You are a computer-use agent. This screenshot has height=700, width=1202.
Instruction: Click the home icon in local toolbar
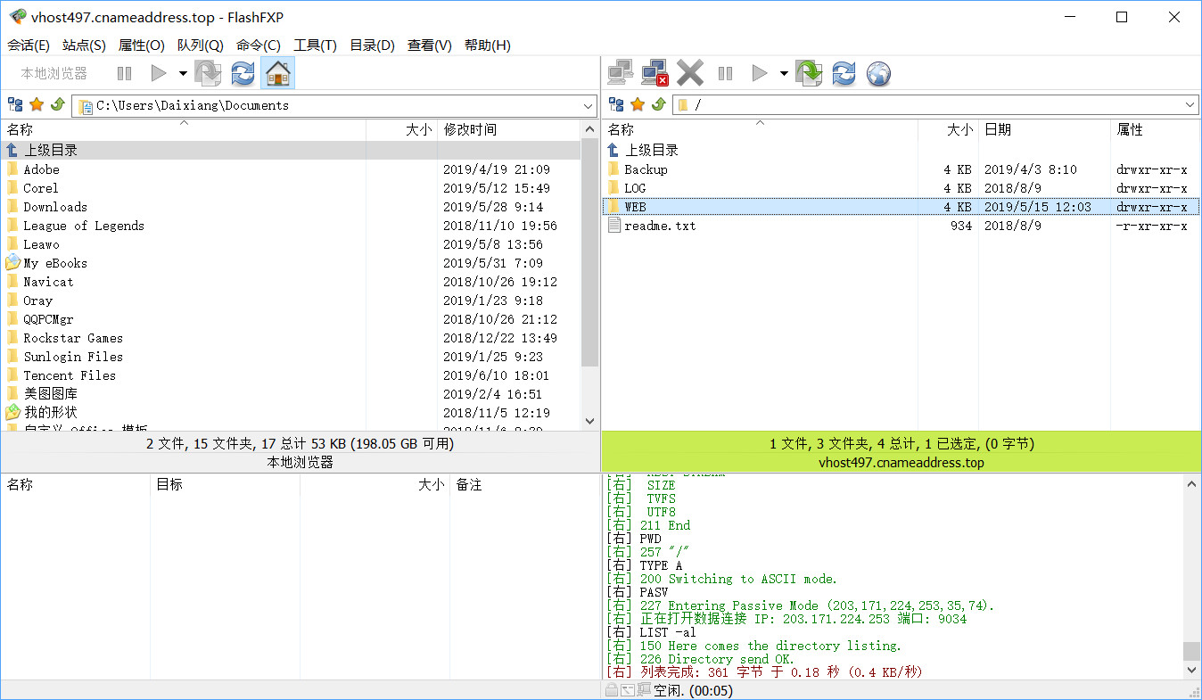pos(278,73)
